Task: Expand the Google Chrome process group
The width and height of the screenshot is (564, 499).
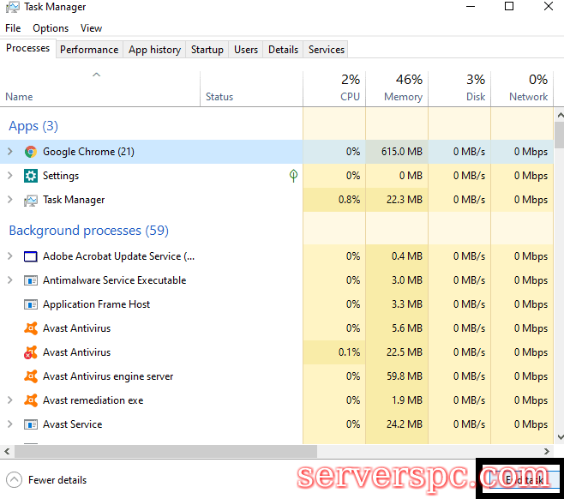Action: pyautogui.click(x=10, y=152)
